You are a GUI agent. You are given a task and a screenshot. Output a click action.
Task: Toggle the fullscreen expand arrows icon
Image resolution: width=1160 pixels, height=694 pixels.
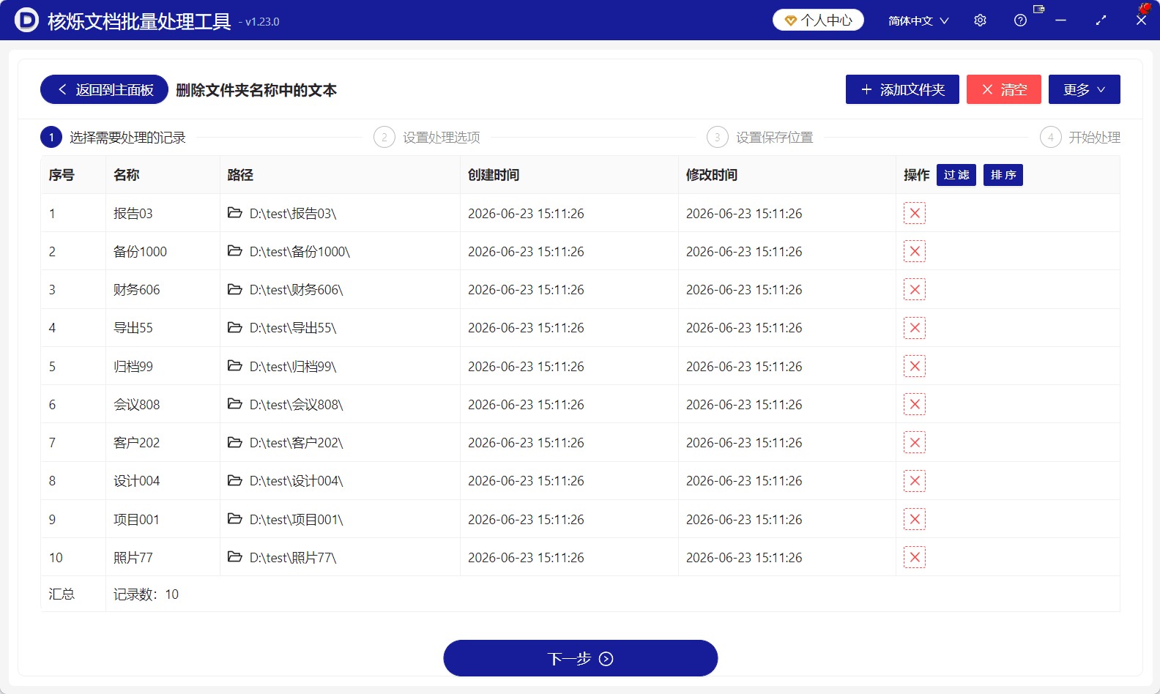click(1101, 20)
